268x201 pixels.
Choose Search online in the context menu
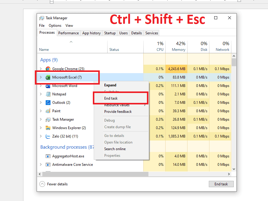(121, 149)
